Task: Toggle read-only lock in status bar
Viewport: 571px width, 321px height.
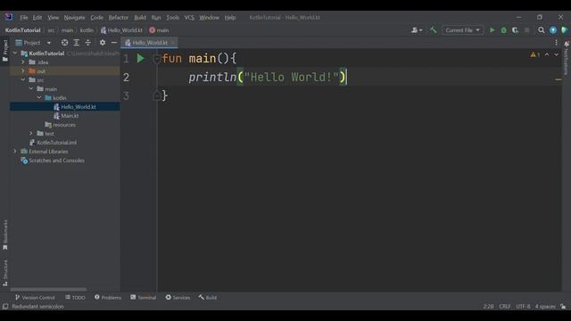Action: coord(563,307)
